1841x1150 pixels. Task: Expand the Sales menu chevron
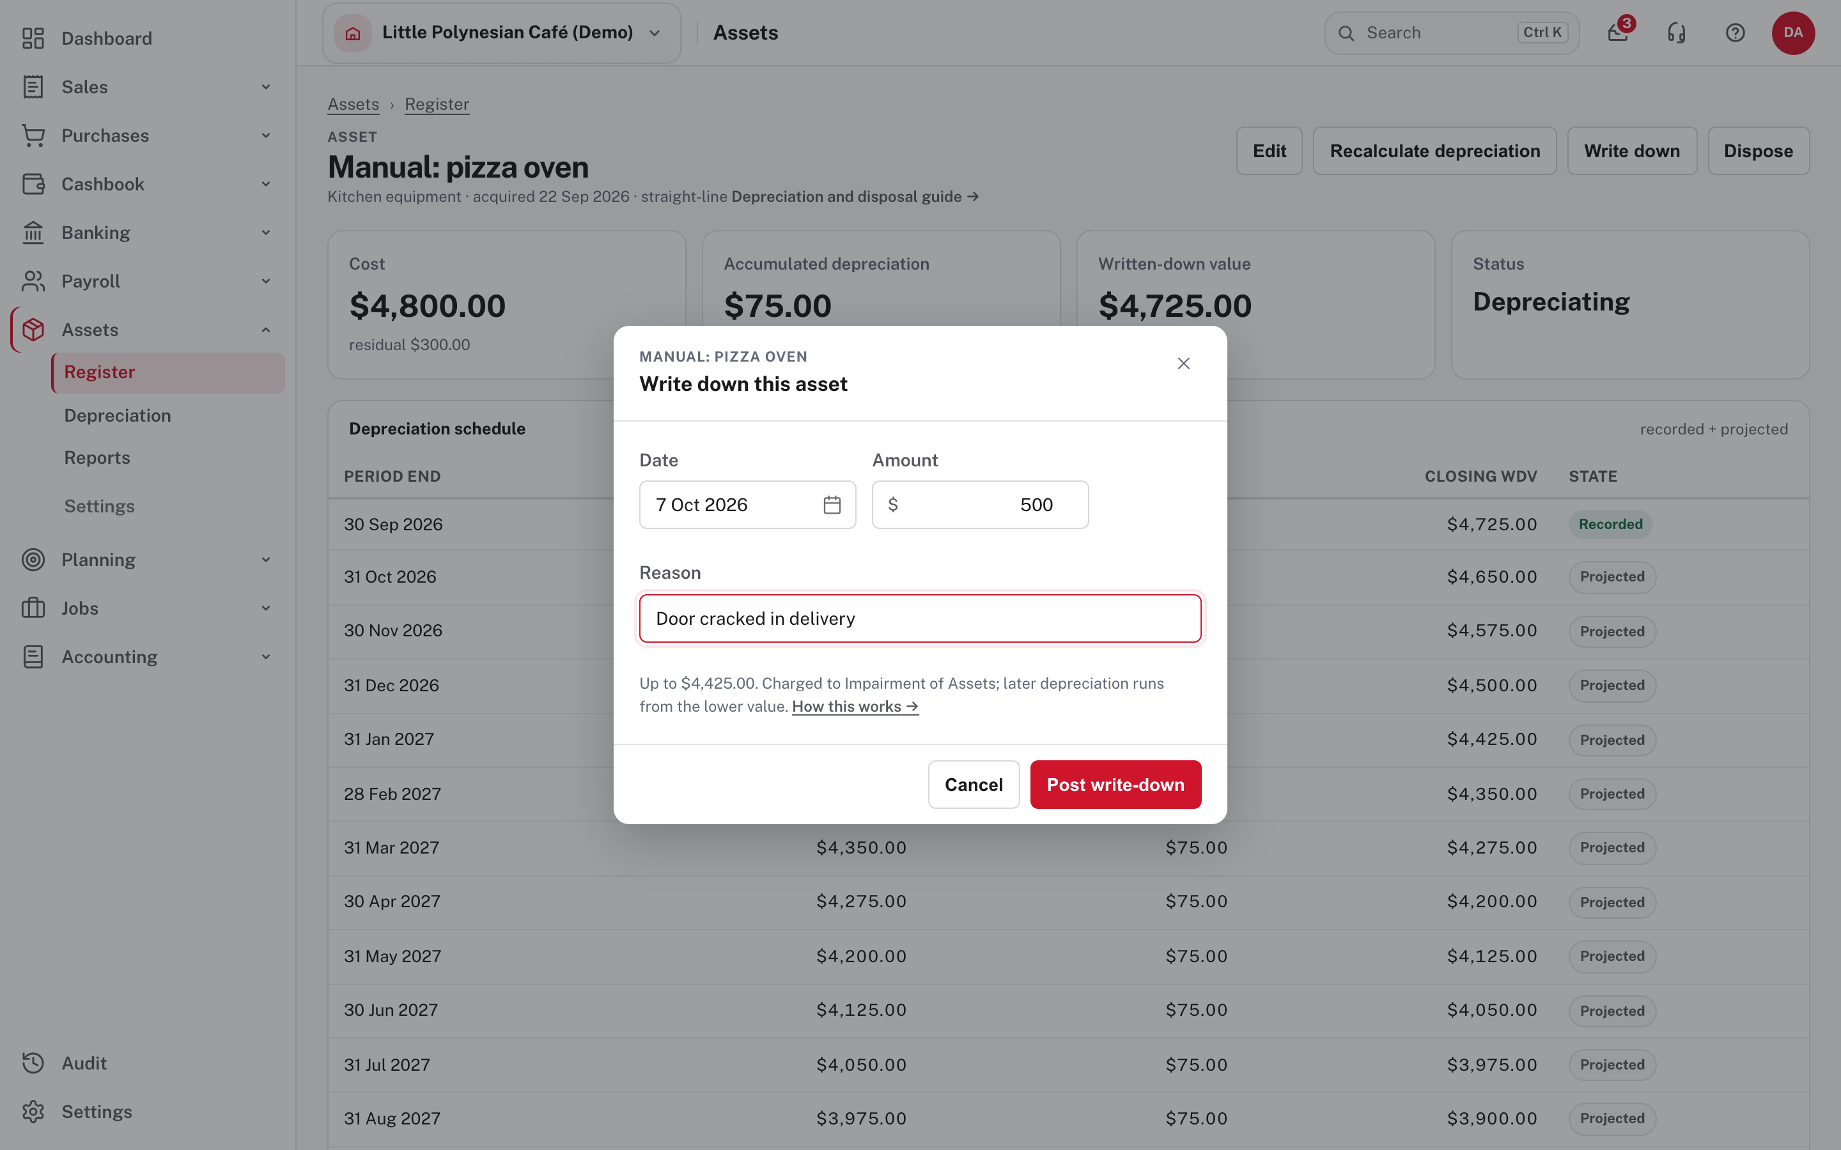point(267,87)
